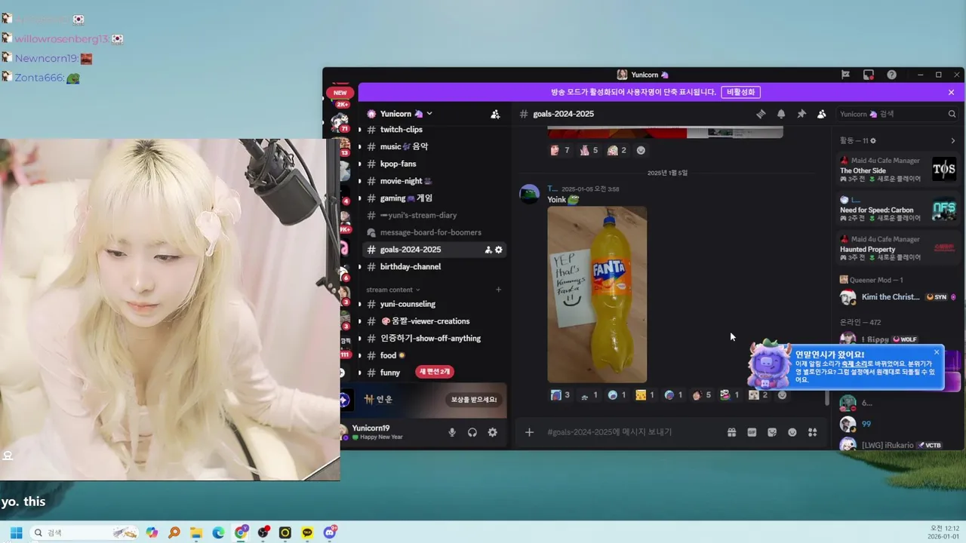Image resolution: width=966 pixels, height=543 pixels.
Task: Close the 연말연시가 왔어요 notification popup
Action: pyautogui.click(x=937, y=352)
